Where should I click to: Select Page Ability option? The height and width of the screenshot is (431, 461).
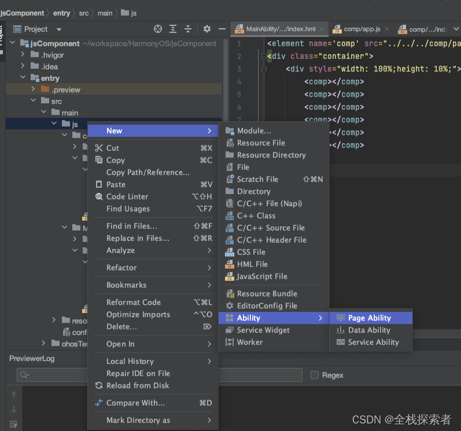[x=371, y=318]
